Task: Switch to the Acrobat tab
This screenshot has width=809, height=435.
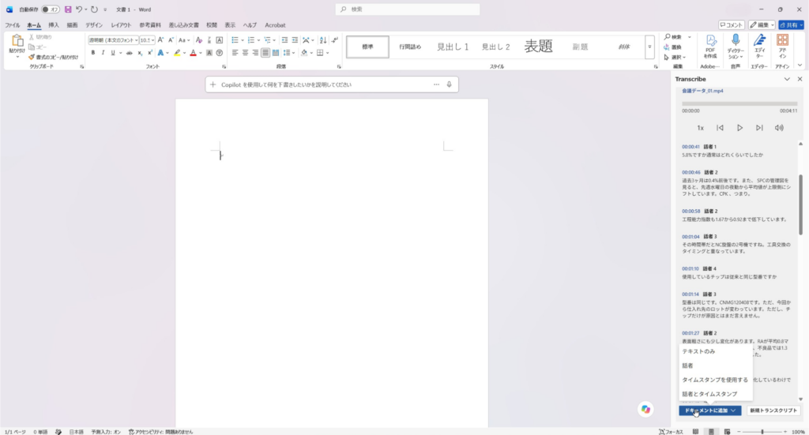Action: (x=275, y=24)
